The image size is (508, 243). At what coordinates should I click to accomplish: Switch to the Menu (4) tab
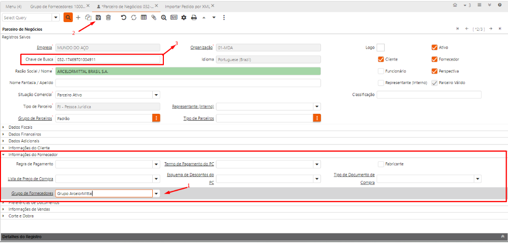(x=13, y=6)
